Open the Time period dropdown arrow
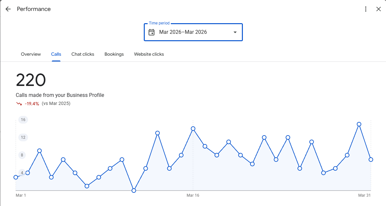Viewport: 386px width, 206px height. 235,32
